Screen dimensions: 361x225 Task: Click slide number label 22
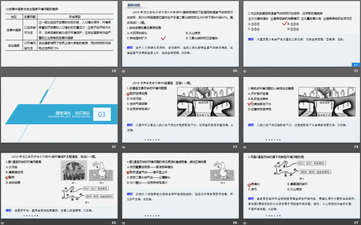(x=114, y=147)
